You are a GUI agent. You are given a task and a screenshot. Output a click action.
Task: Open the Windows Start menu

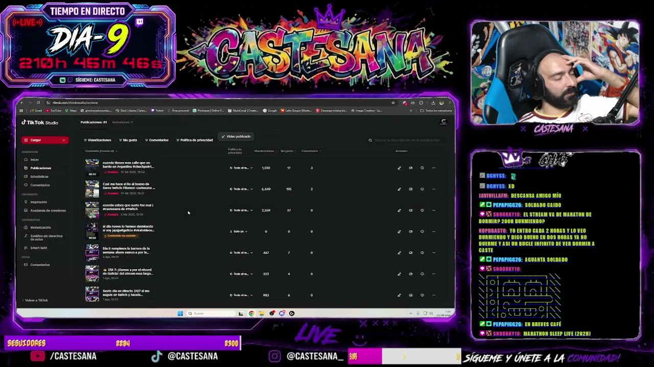coord(180,313)
